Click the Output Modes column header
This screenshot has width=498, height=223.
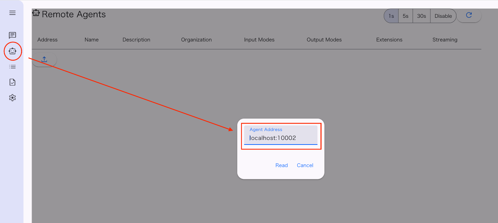324,40
